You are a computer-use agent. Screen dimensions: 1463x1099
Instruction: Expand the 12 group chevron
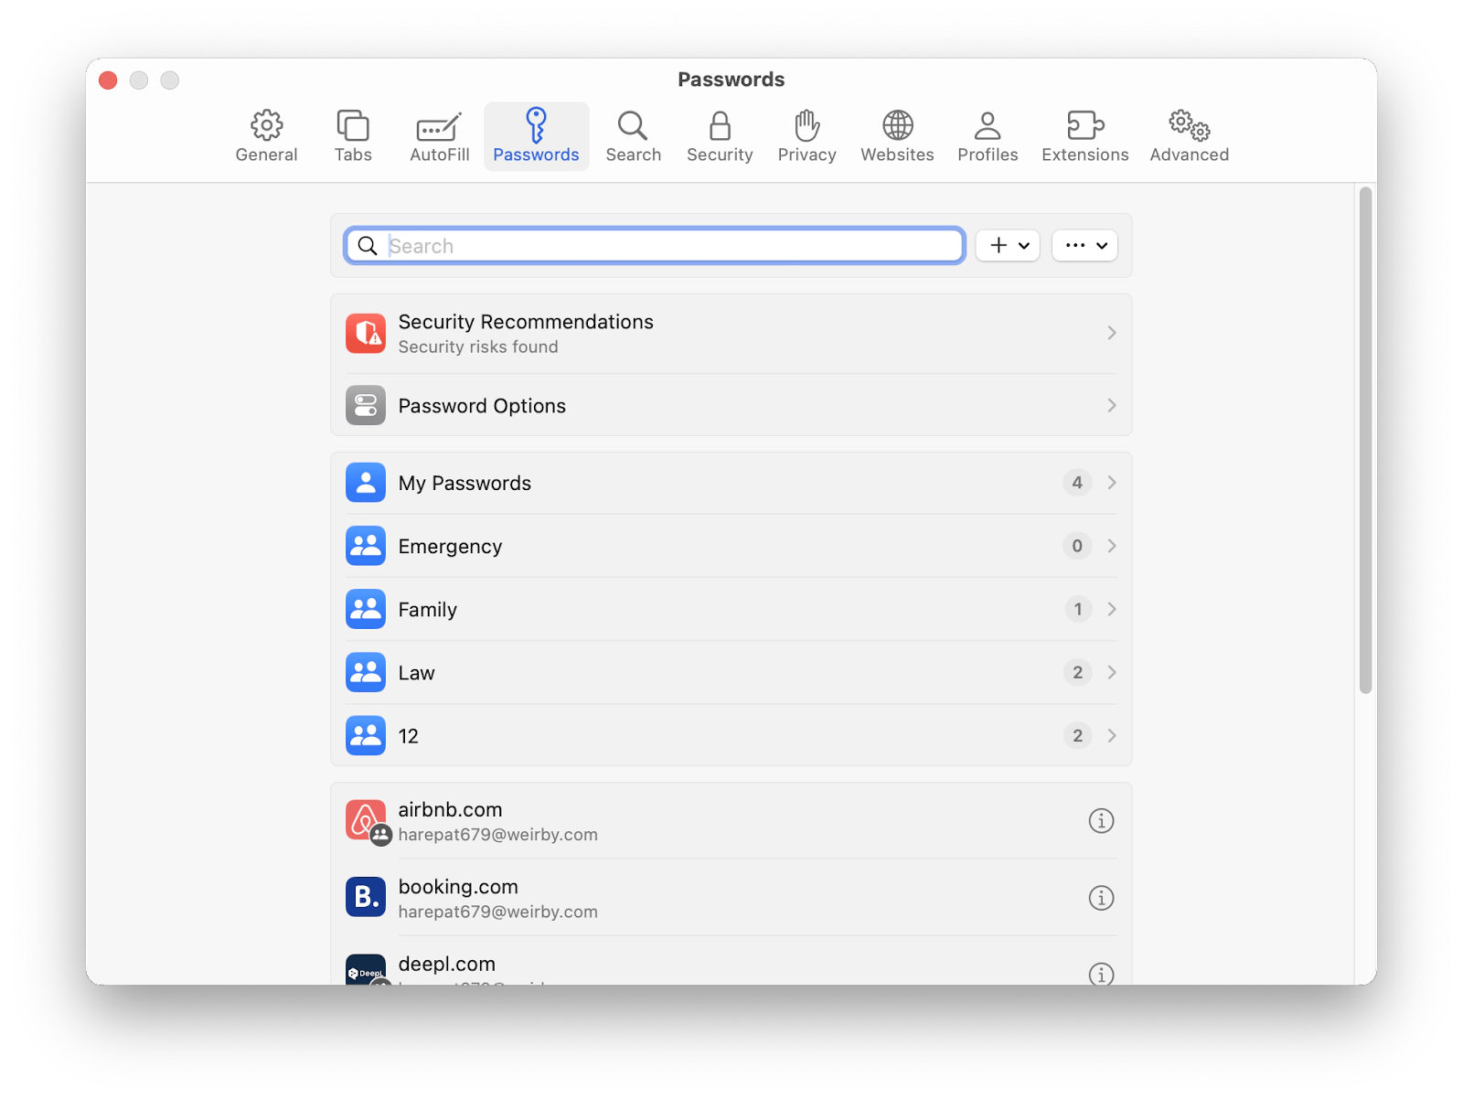[1112, 735]
